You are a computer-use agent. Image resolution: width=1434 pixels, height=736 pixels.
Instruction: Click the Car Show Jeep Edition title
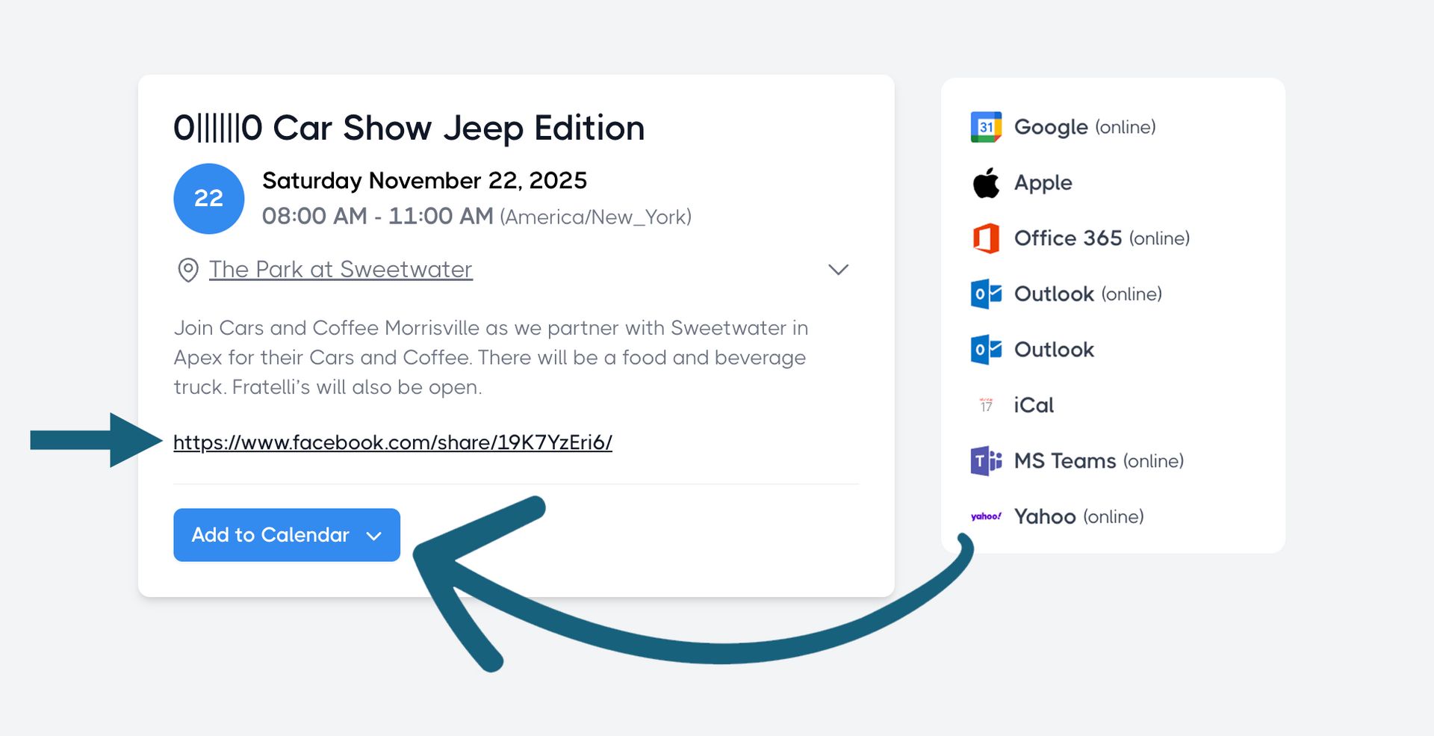click(x=409, y=128)
